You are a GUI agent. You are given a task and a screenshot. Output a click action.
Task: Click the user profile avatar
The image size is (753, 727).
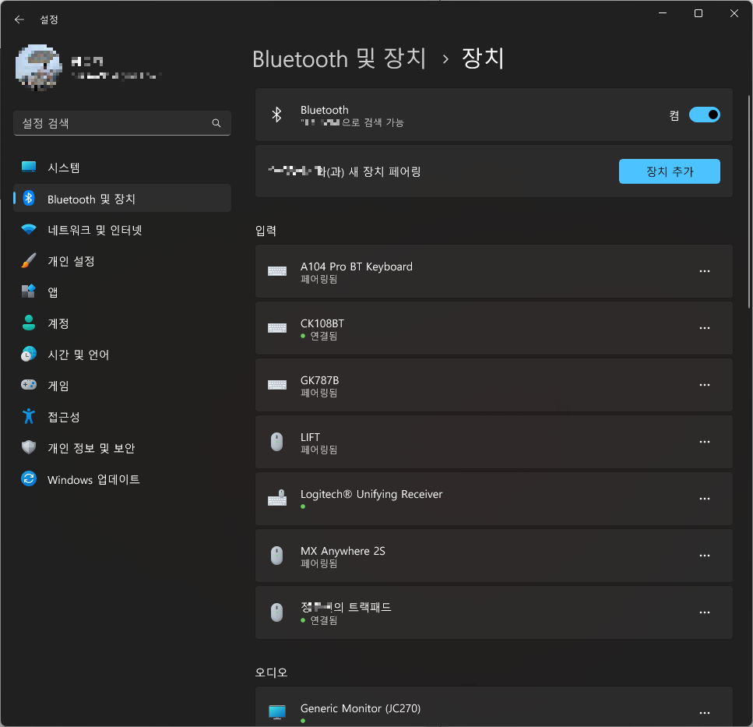38,67
